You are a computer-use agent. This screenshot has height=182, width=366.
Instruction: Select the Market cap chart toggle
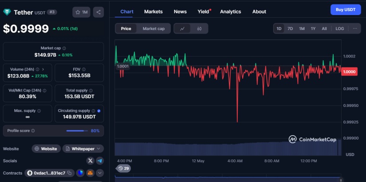click(153, 29)
